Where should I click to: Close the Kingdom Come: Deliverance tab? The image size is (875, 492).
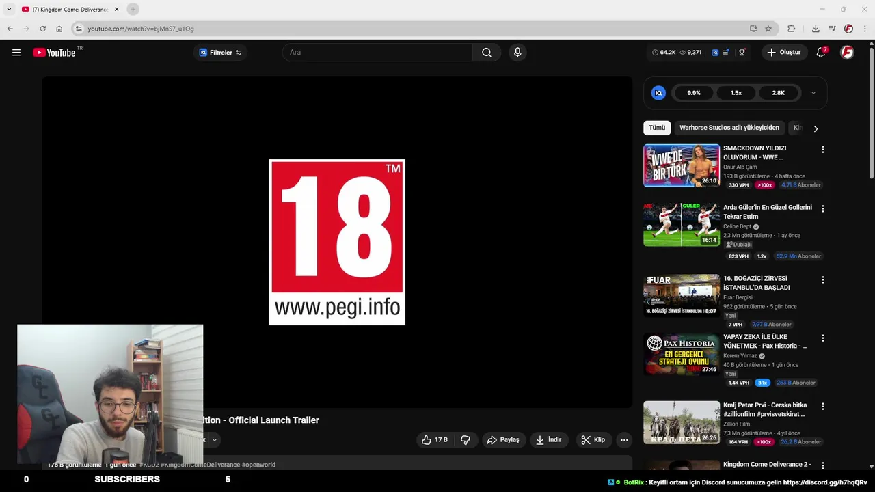(x=116, y=9)
